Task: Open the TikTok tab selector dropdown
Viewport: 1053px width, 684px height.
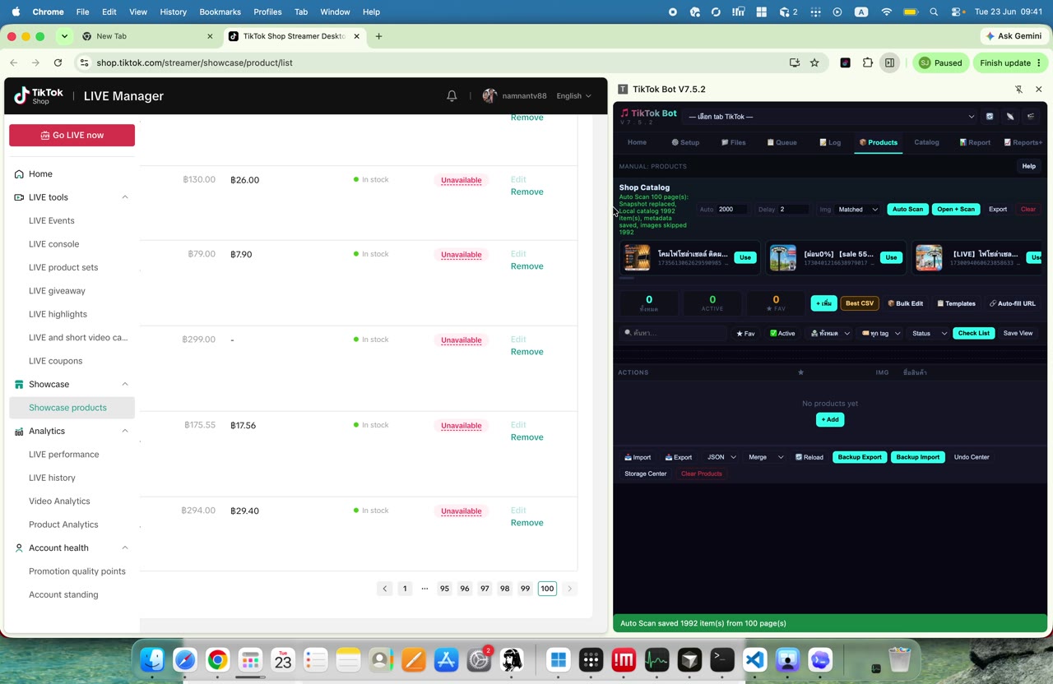Action: point(830,117)
